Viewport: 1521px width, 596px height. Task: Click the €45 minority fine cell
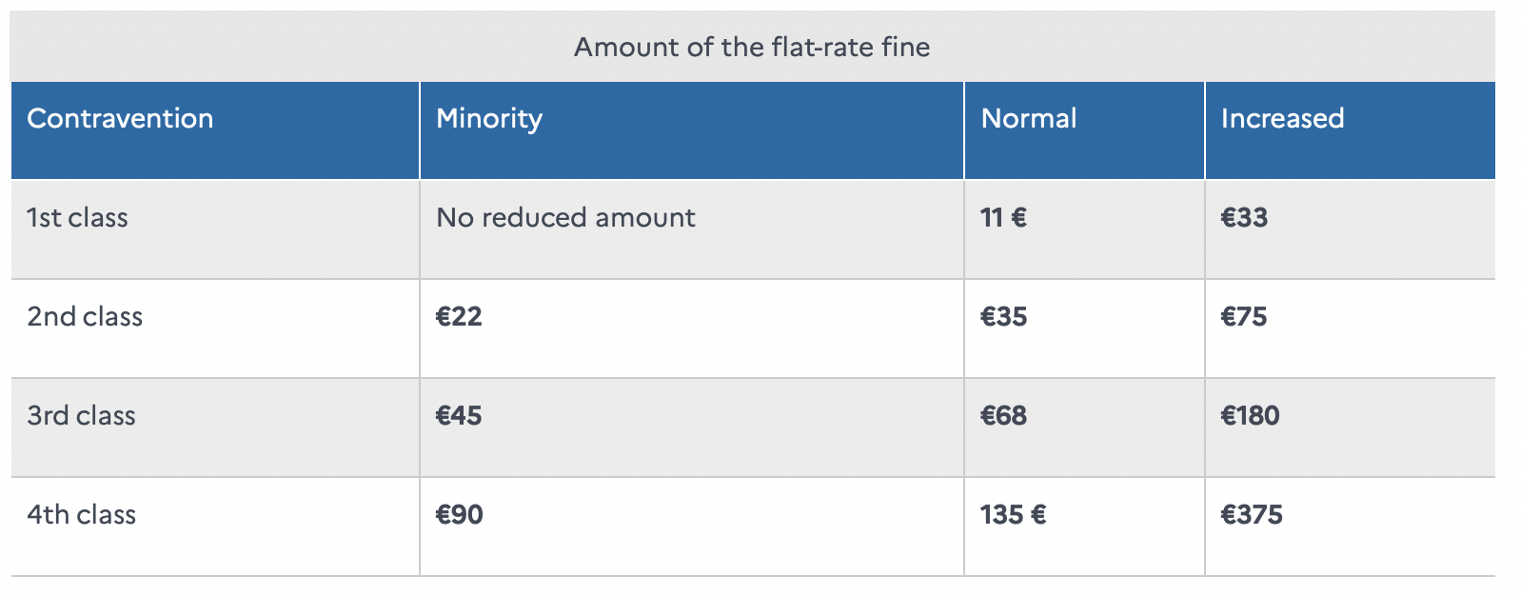pos(459,415)
